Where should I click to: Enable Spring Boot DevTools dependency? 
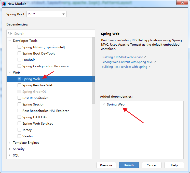pyautogui.click(x=19, y=53)
